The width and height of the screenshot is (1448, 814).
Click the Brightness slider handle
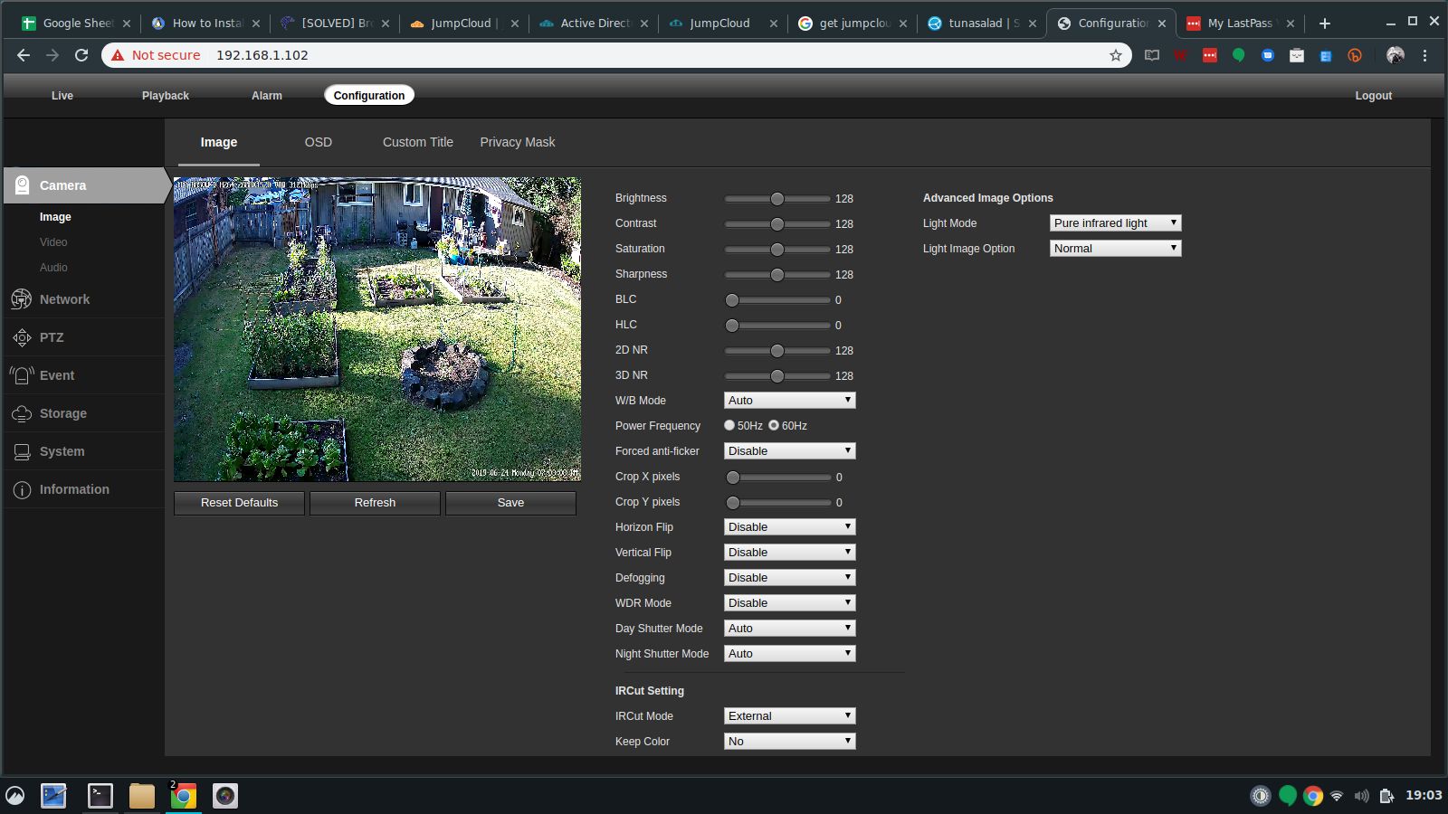(777, 199)
